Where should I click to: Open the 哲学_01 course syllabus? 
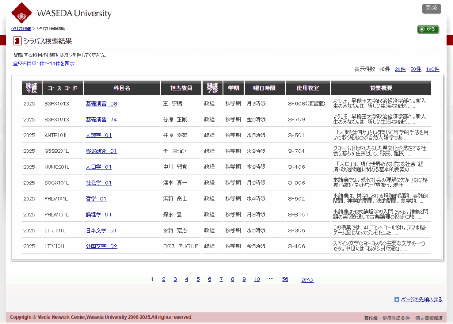(x=96, y=198)
